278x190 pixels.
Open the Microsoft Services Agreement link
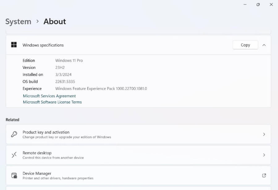(49, 96)
